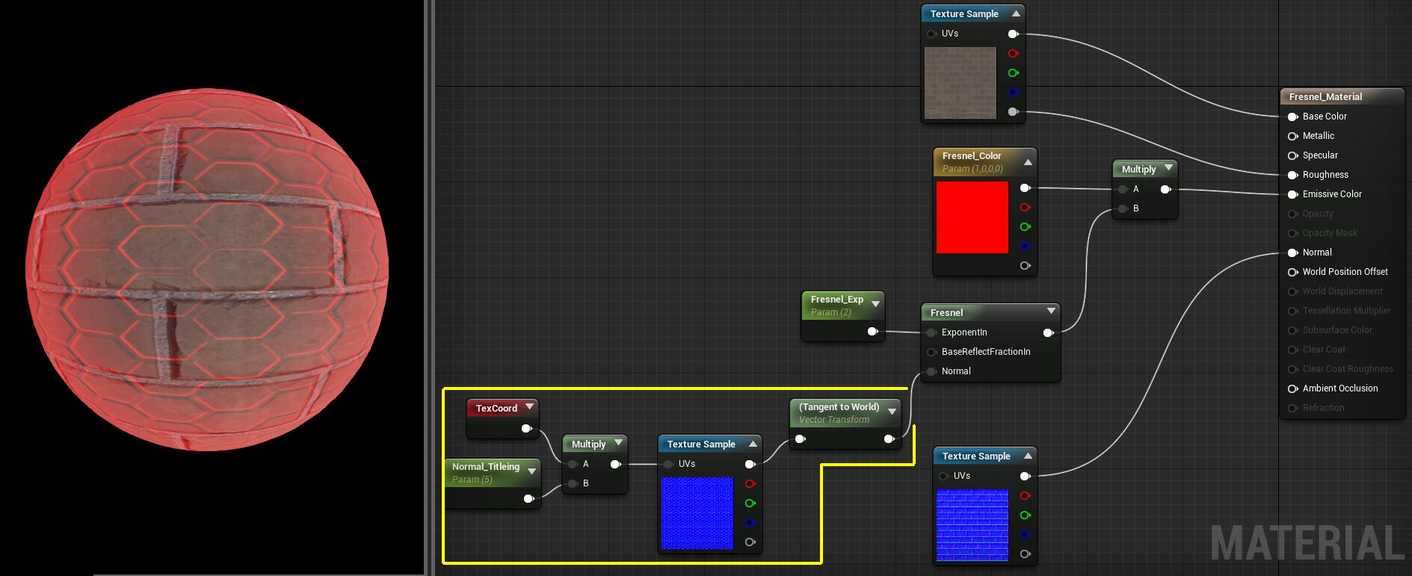Screen dimensions: 1412x576
Task: Click the Fresnel node output pin
Action: [1048, 332]
